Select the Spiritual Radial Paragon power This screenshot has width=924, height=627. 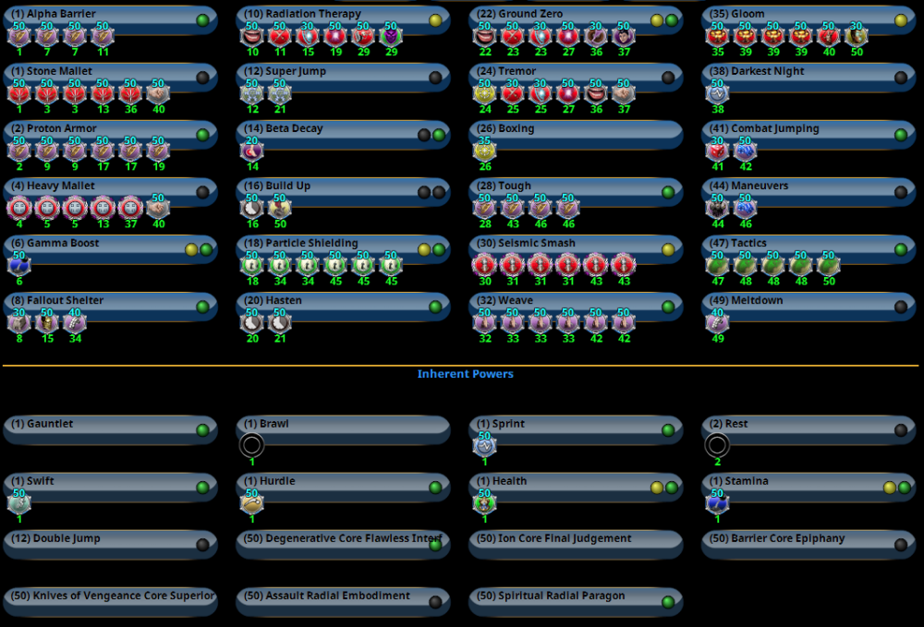point(564,597)
